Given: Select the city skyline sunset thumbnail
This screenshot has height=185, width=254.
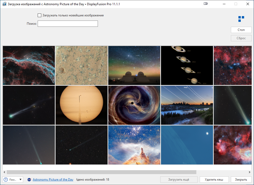Looking at the screenshot, I should point(187,105).
